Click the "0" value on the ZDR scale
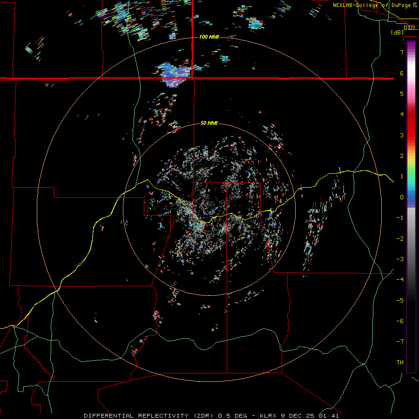The image size is (419, 419). click(402, 197)
